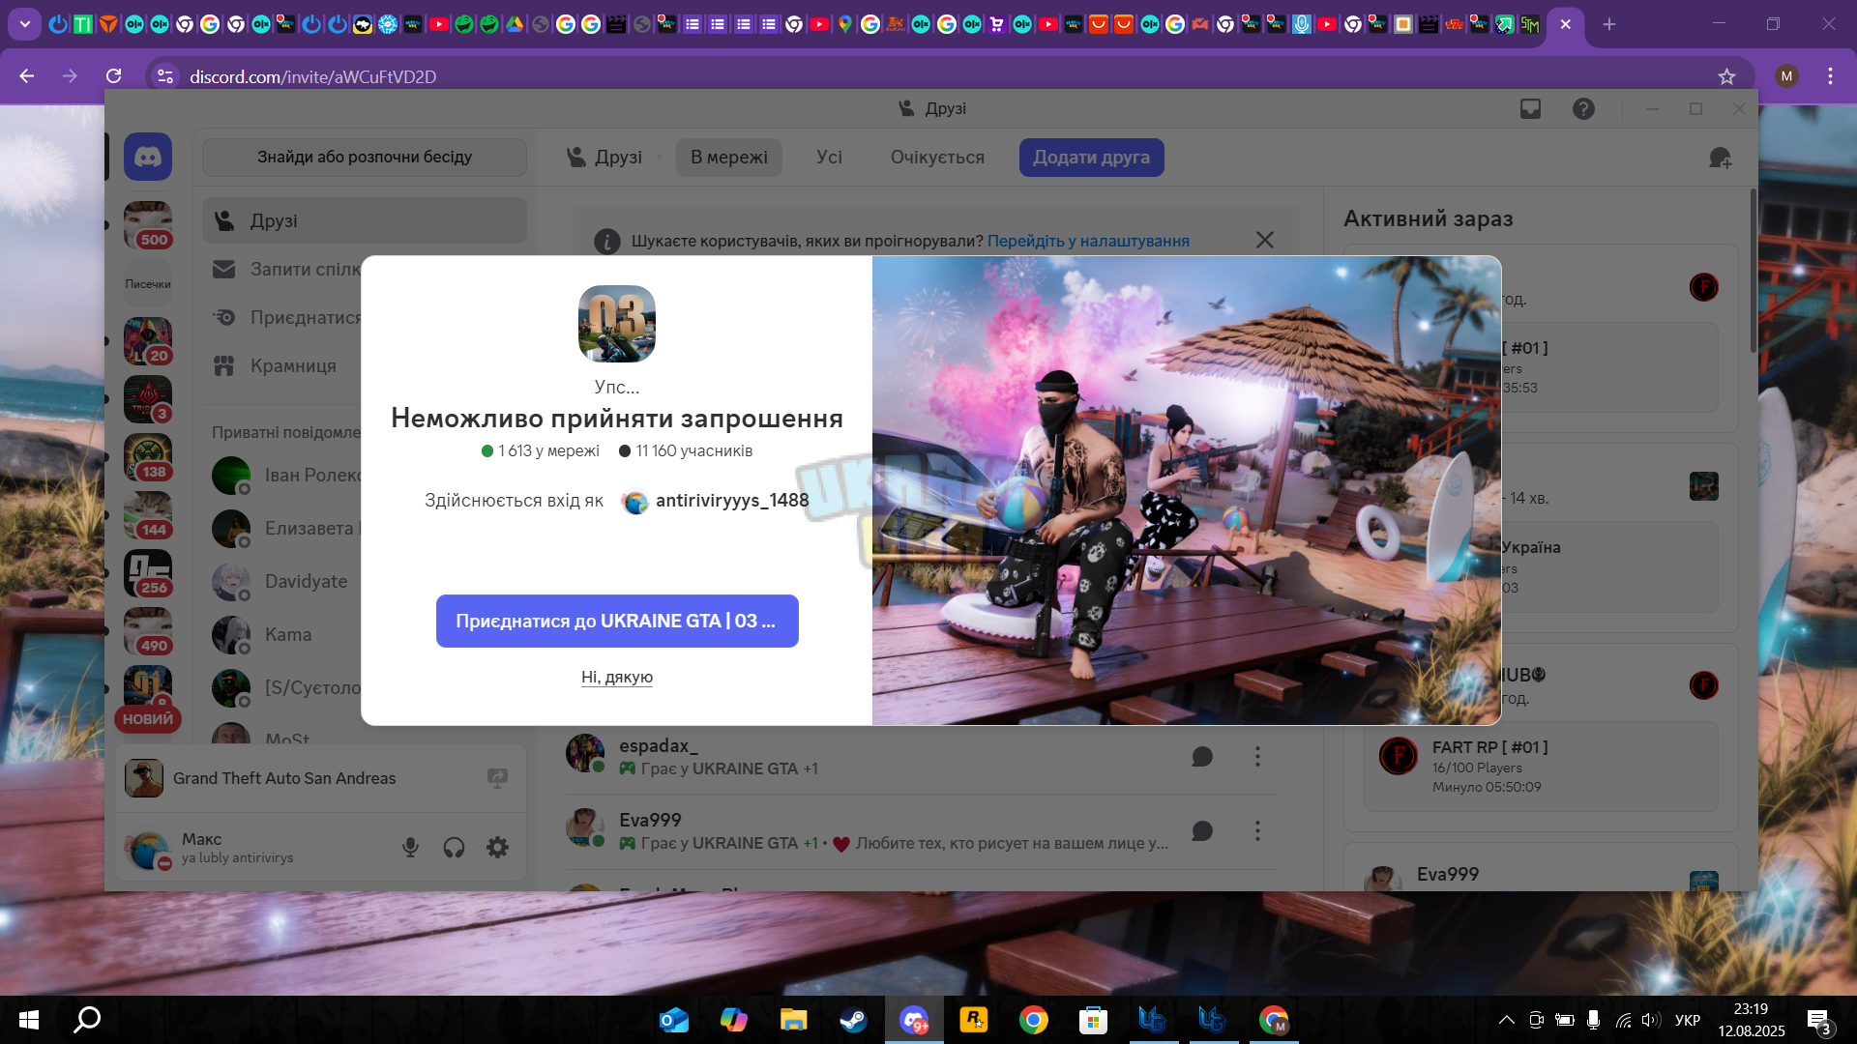The width and height of the screenshot is (1857, 1044).
Task: Open the Додати друга tab
Action: [x=1091, y=158]
